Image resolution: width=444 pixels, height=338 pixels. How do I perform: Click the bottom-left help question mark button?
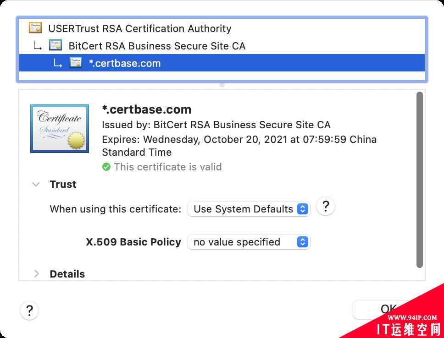29,311
